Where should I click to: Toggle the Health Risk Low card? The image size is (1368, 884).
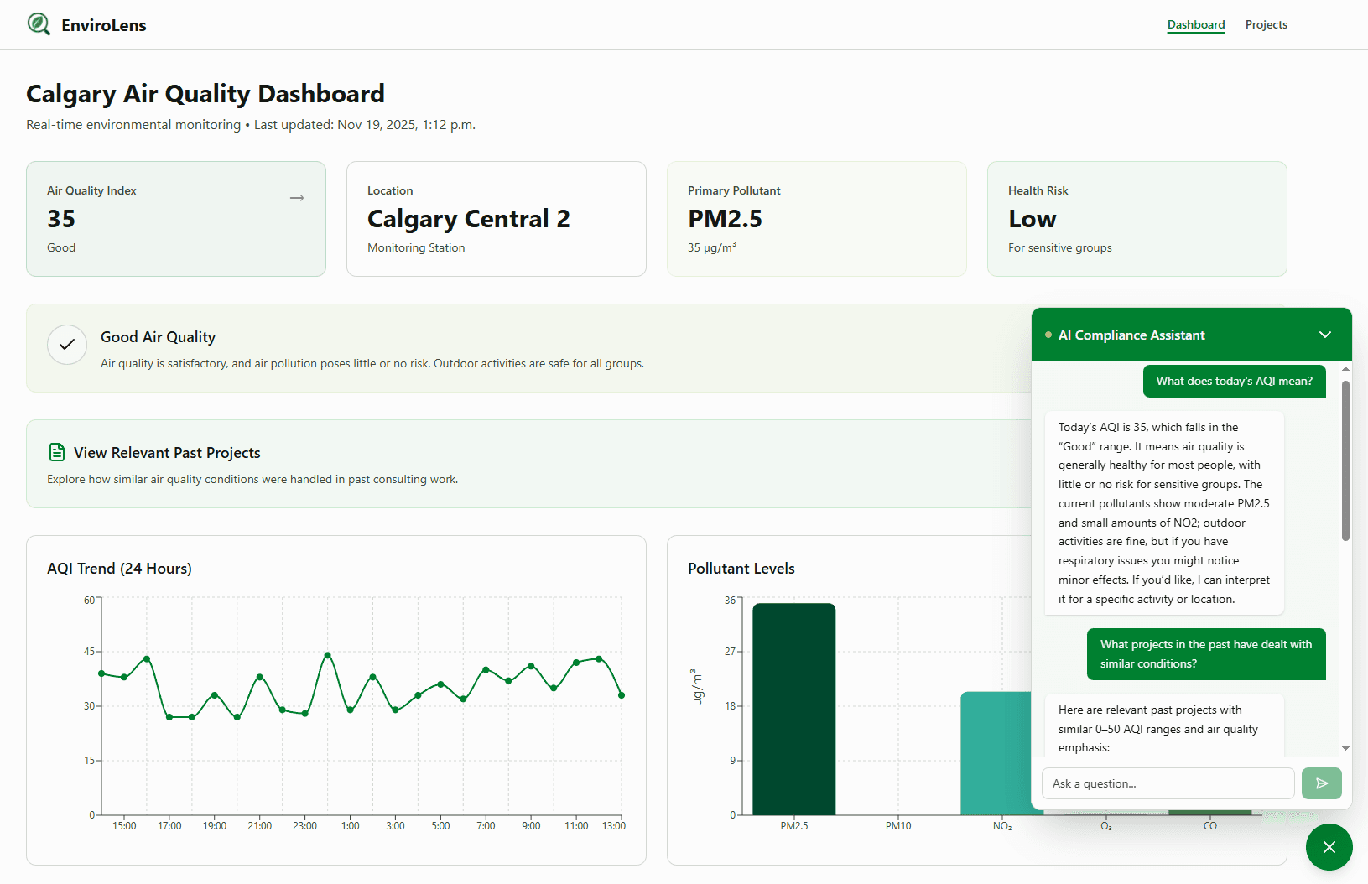(1137, 219)
